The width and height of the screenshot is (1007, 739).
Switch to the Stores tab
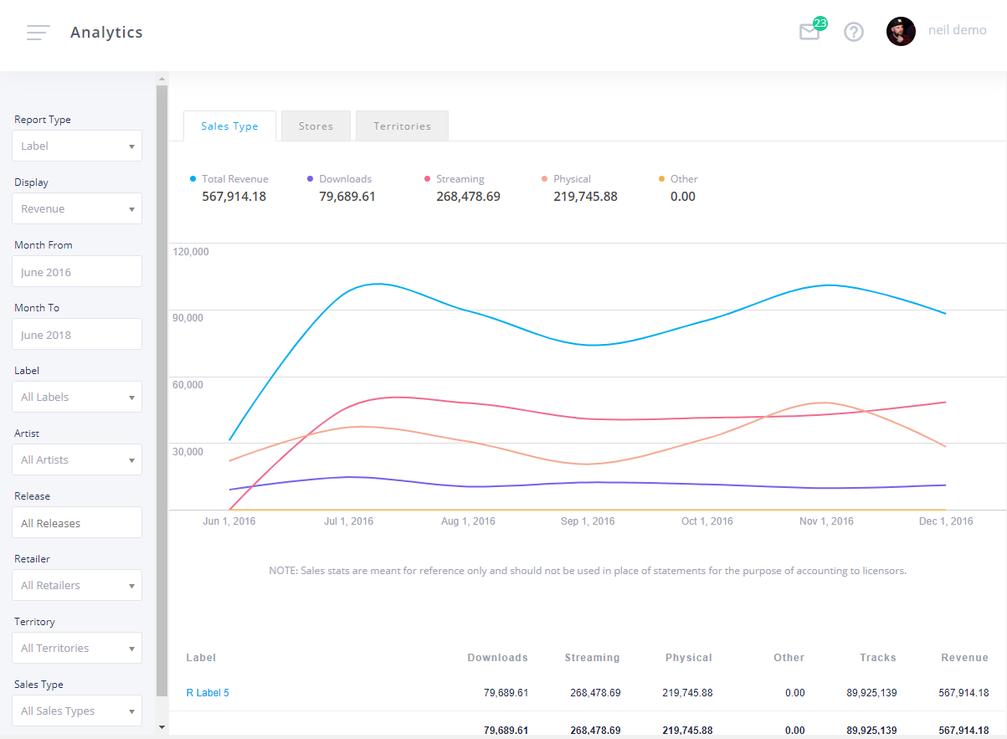pos(316,126)
